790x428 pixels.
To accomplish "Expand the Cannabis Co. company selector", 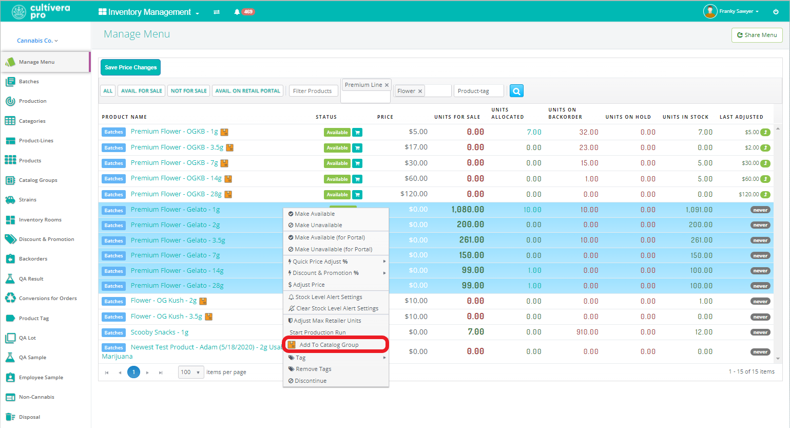I will [37, 41].
